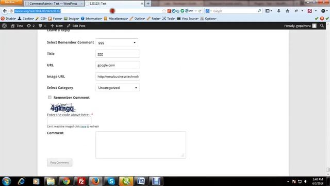The height and width of the screenshot is (186, 330).
Task: Click Edit Post in the admin bar
Action: 76,26
